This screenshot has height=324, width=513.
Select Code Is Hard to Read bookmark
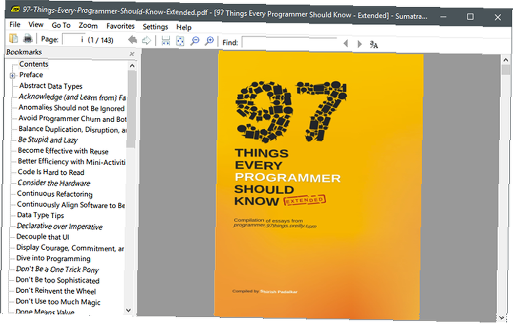click(51, 172)
